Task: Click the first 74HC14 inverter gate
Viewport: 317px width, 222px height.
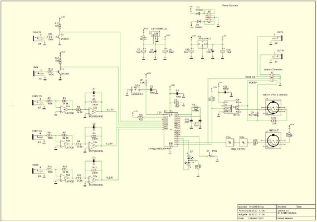Action: click(230, 143)
